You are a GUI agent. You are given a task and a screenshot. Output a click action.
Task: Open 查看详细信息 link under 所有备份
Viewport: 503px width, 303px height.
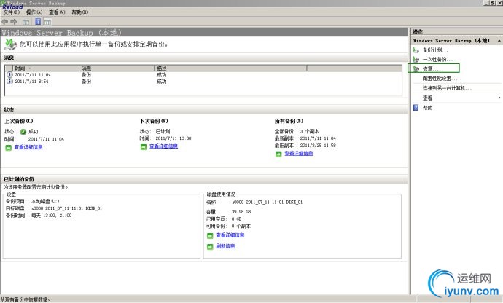[x=299, y=154]
